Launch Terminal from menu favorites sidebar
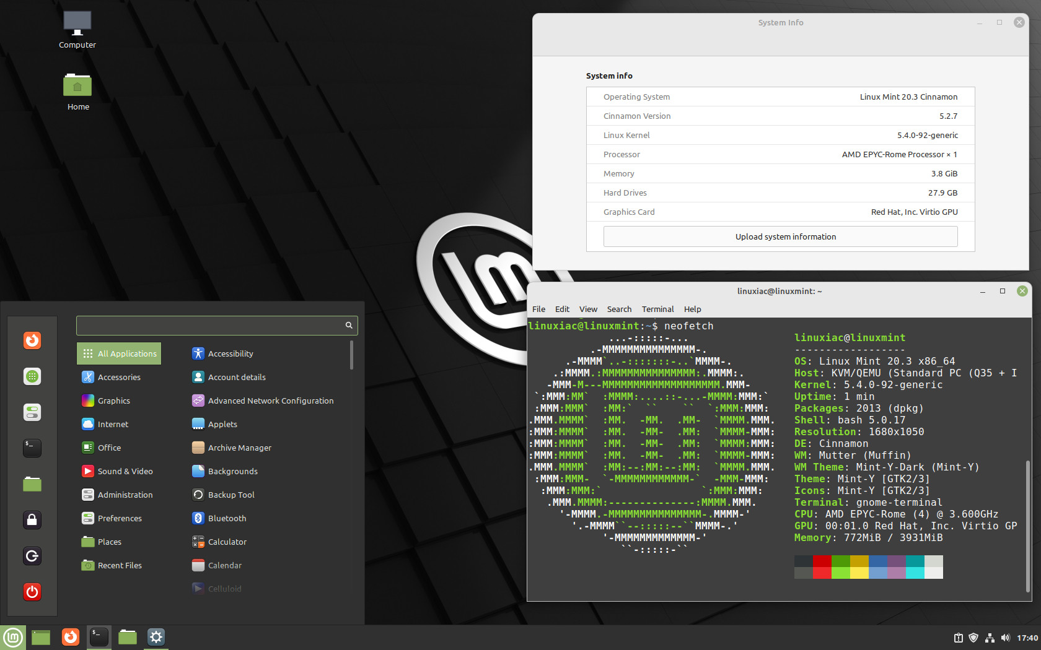Image resolution: width=1041 pixels, height=650 pixels. pos(32,448)
